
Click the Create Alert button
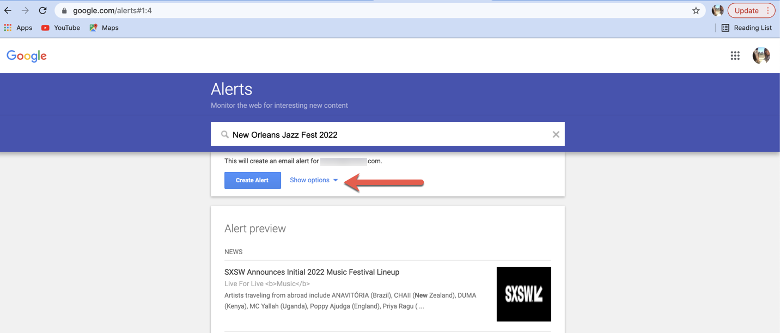coord(252,180)
